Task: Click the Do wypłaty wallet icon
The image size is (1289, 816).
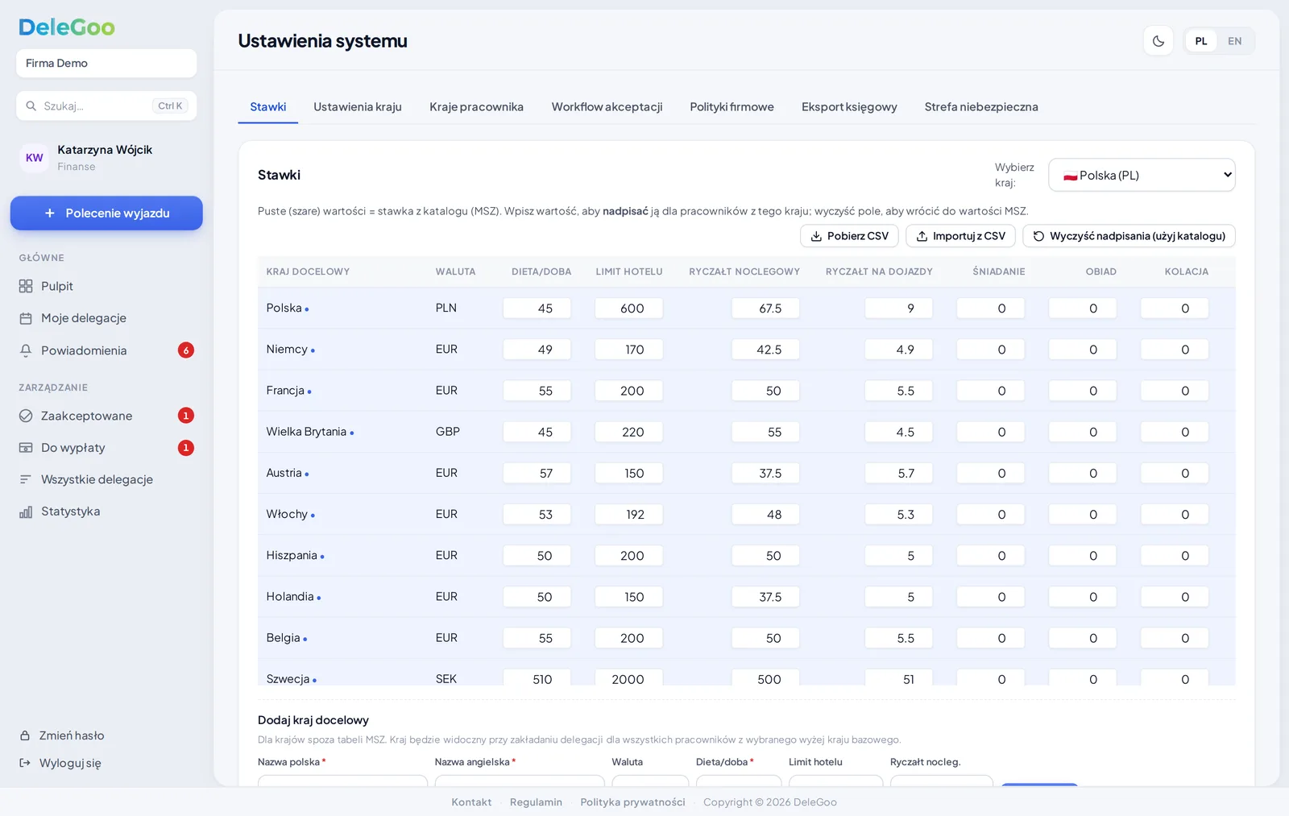Action: pos(26,448)
